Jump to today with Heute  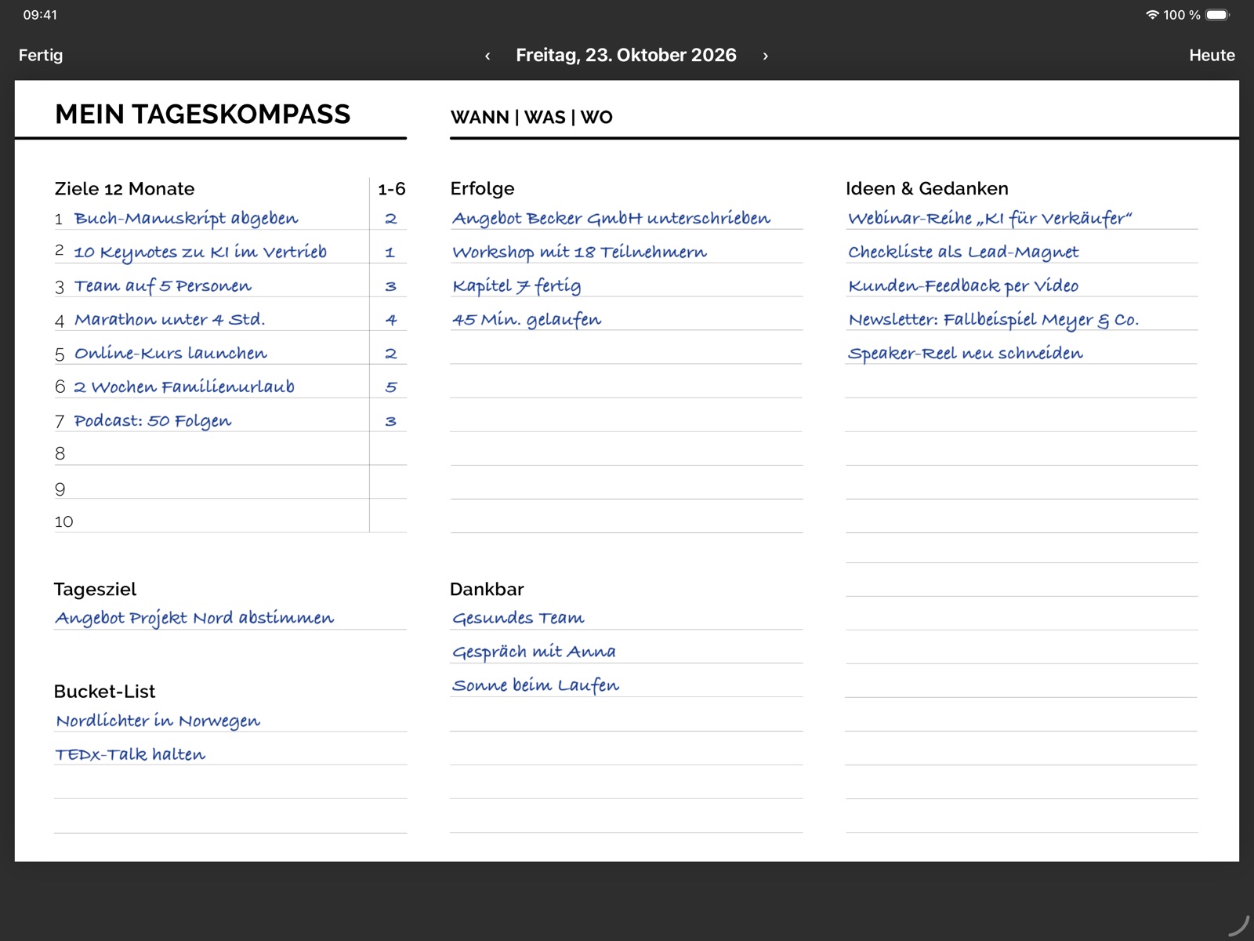(x=1212, y=55)
